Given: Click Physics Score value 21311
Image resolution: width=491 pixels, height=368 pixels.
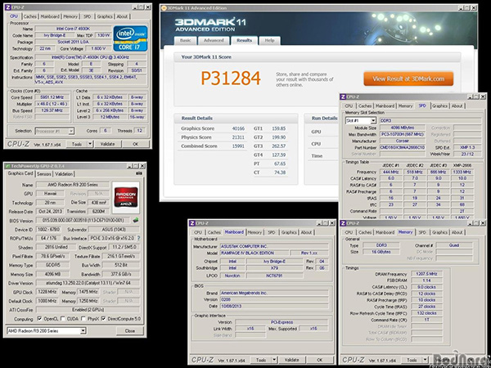Looking at the screenshot, I should pos(238,137).
